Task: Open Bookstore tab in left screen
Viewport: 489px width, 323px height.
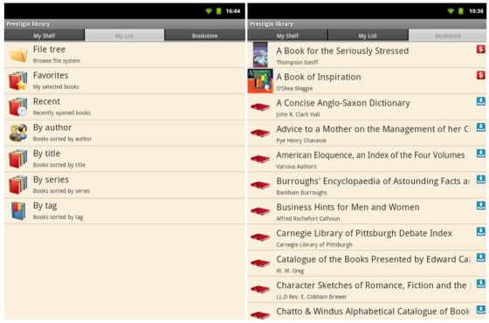Action: click(x=204, y=36)
